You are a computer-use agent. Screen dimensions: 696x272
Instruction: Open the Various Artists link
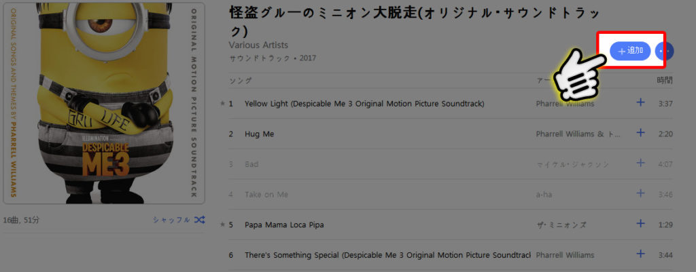pyautogui.click(x=258, y=45)
